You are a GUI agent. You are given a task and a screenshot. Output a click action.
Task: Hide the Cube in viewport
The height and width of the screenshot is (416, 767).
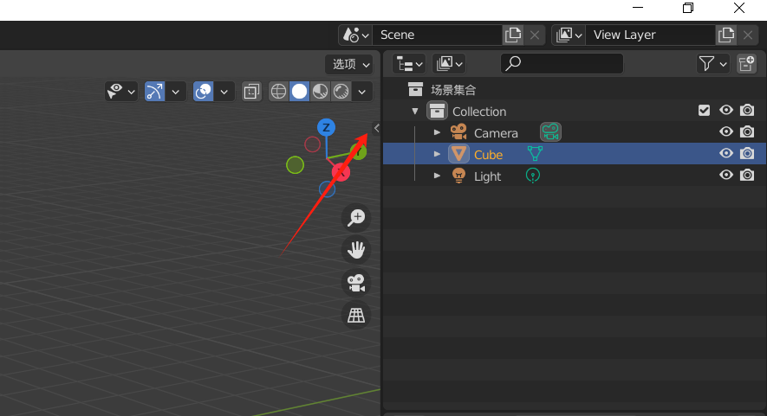[726, 153]
